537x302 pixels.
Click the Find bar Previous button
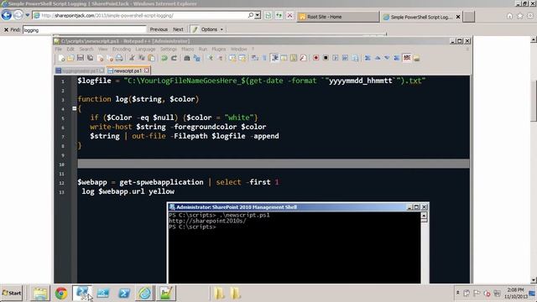[x=159, y=29]
